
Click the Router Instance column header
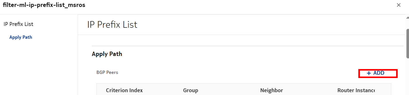tap(356, 90)
